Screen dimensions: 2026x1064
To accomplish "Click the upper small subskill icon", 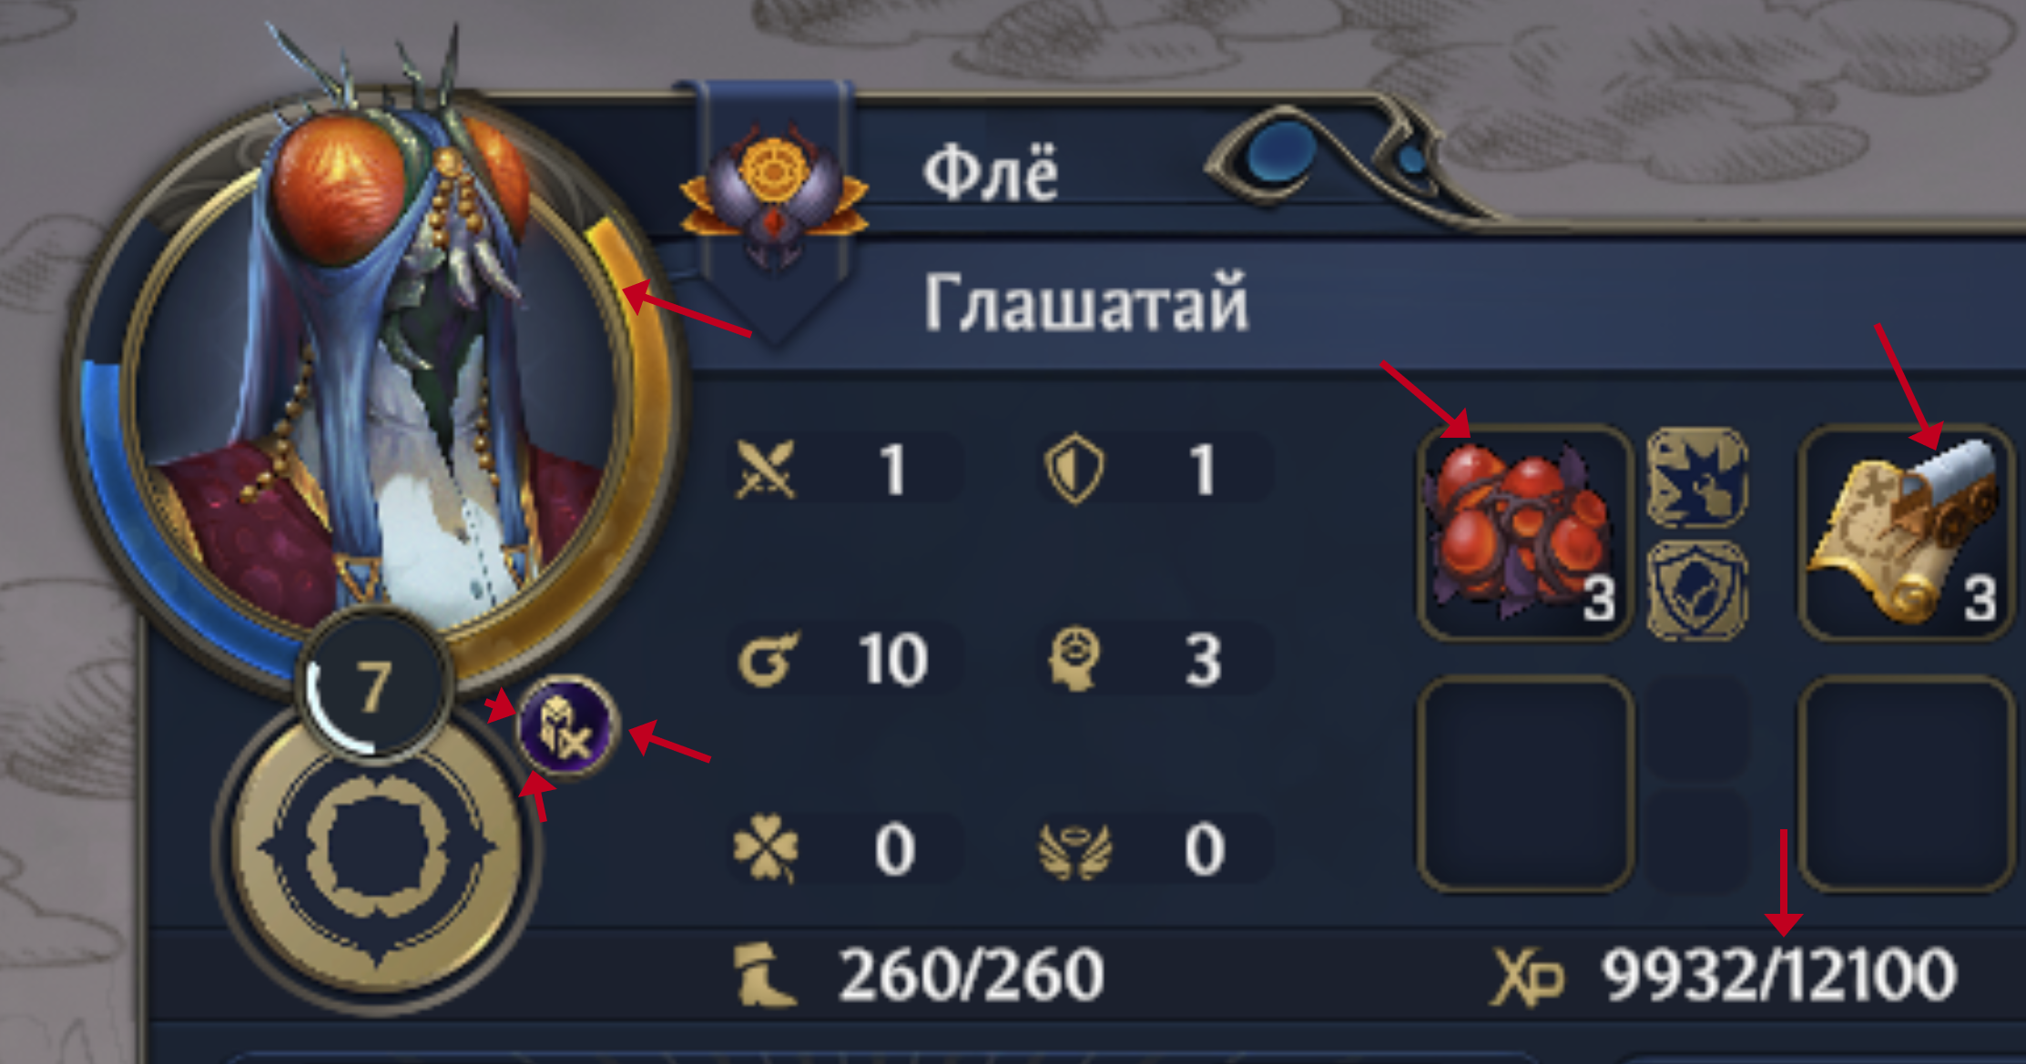I will 1697,479.
